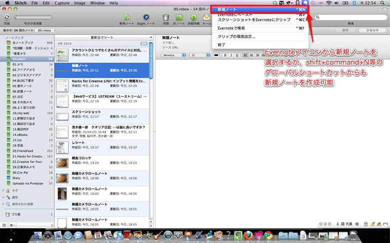Open Evernote elephant icon in the Dock
Screen dimensions: 390x243
point(238,235)
